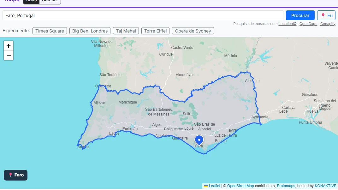The height and width of the screenshot is (190, 338).
Task: Click the São Bartolomeu de Messines label
Action: point(159,112)
